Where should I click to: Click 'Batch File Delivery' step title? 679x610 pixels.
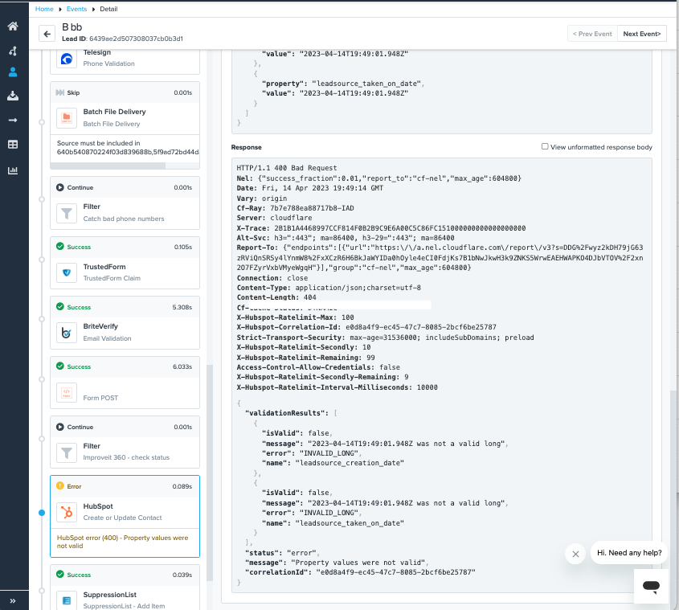click(114, 112)
